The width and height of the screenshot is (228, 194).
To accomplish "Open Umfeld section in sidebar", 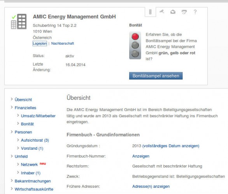I will coord(21,156).
